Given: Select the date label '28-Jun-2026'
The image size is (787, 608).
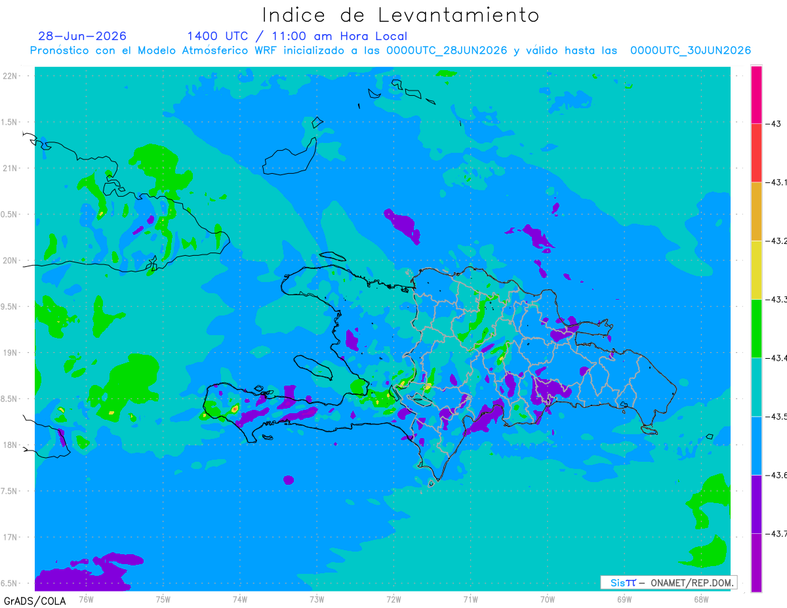Looking at the screenshot, I should tap(83, 36).
